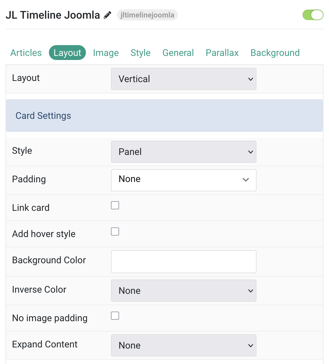Select the active Layout tab
This screenshot has width=329, height=364.
[x=67, y=53]
